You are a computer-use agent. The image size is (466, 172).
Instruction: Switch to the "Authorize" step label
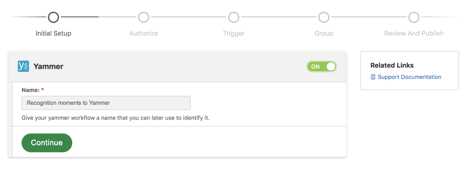144,33
